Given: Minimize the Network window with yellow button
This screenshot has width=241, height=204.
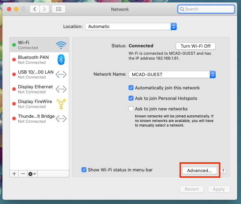Looking at the screenshot, I should coord(16,9).
